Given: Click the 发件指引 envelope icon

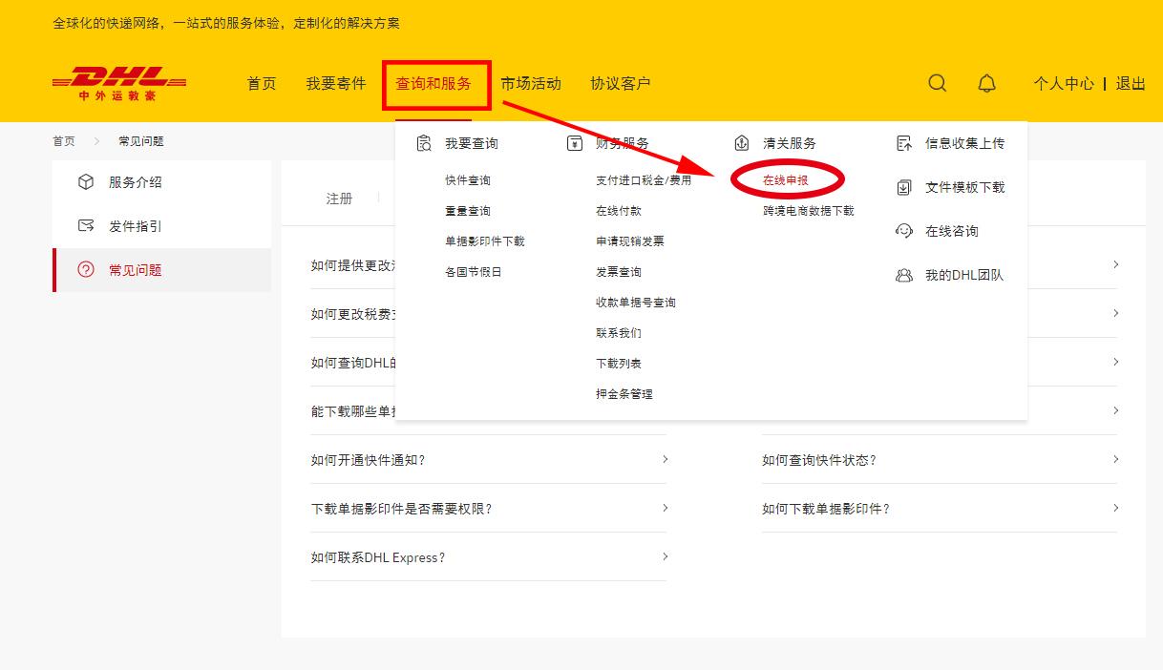Looking at the screenshot, I should [85, 225].
